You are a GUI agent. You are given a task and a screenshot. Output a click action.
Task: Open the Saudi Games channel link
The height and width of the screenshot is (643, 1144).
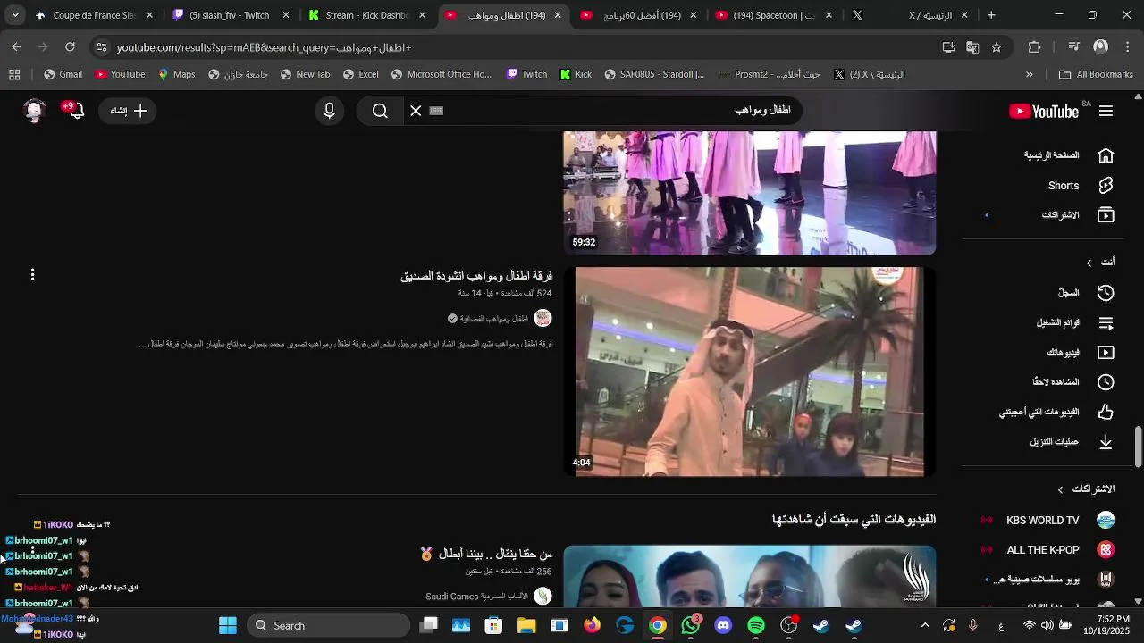point(476,597)
